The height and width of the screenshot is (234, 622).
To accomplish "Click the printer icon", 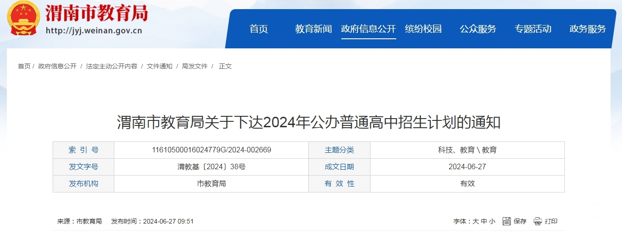I will 538,221.
